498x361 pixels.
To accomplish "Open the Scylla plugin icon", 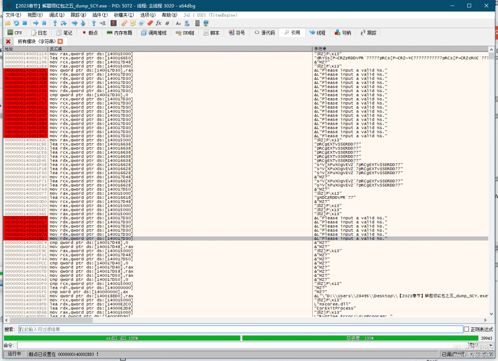I will point(113,23).
